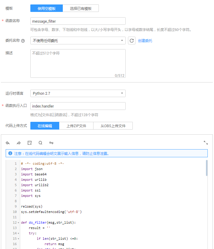214x249 pixels.
Task: Place the cursor on the "result = ''" line
Action: [x=40, y=228]
